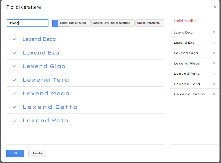This screenshot has height=163, width=221.
Task: Remove Lexend Giga from My fonts list
Action: [214, 53]
